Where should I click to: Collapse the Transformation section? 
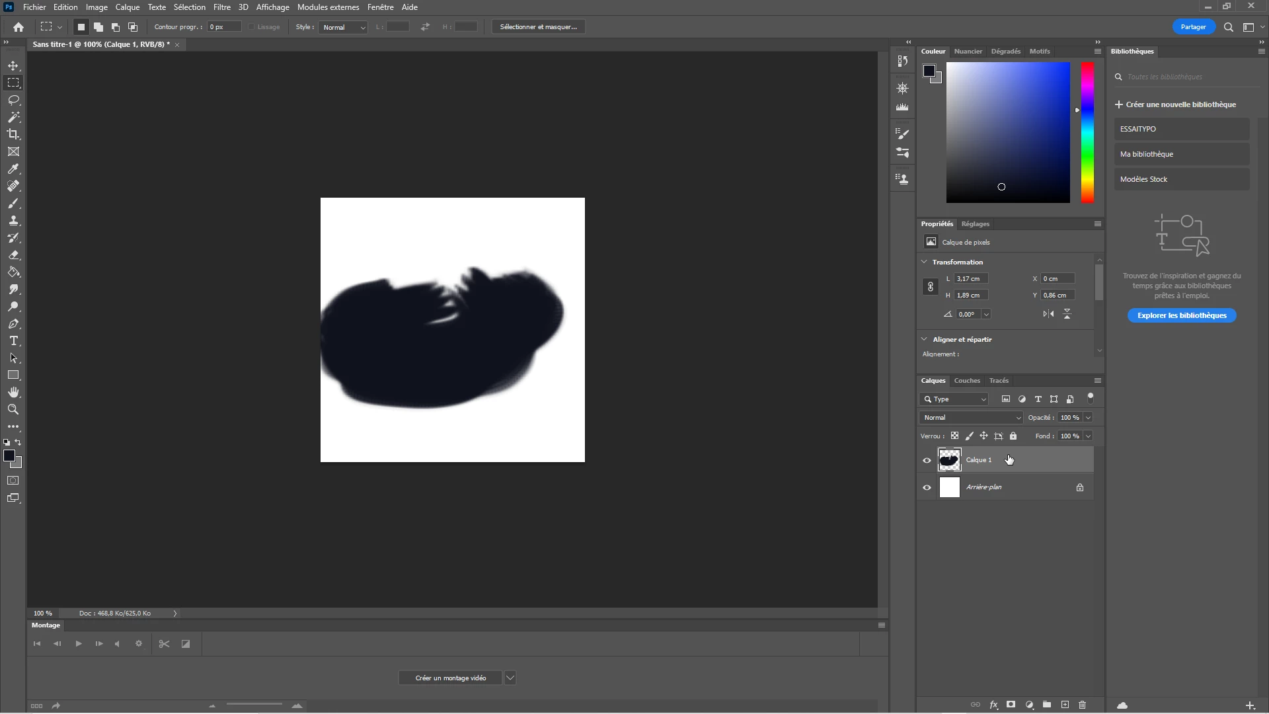[924, 262]
